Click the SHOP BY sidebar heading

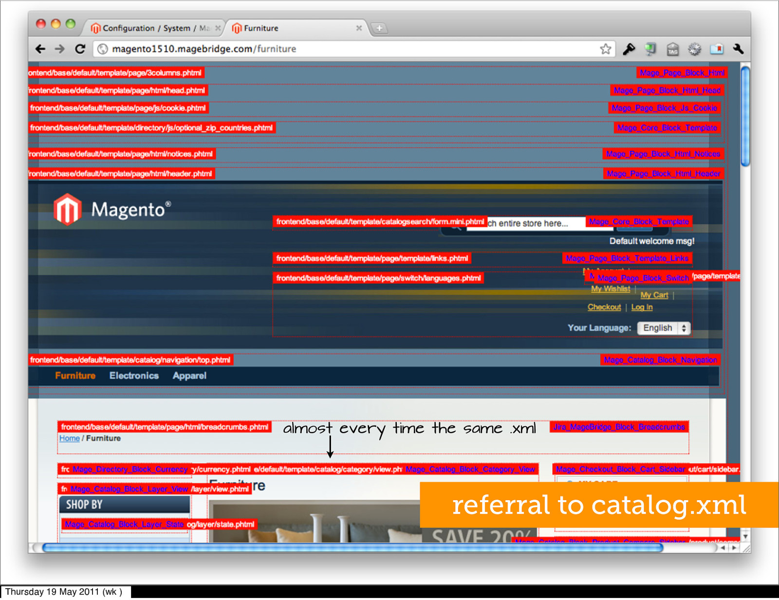125,505
